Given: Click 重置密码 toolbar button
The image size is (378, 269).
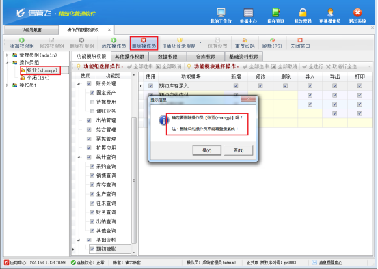Looking at the screenshot, I should pyautogui.click(x=245, y=43).
